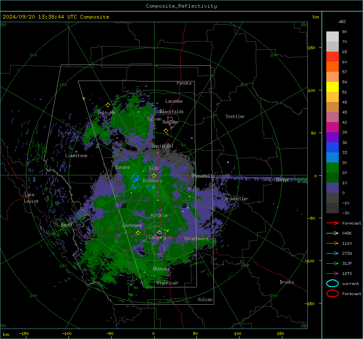Click the red forecast ellipse icon
Image resolution: width=363 pixels, height=339 pixels.
coord(332,293)
